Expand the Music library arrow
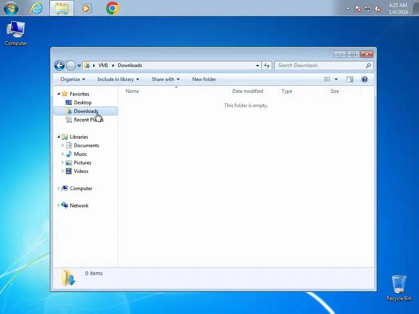Image resolution: width=419 pixels, height=314 pixels. [x=63, y=154]
